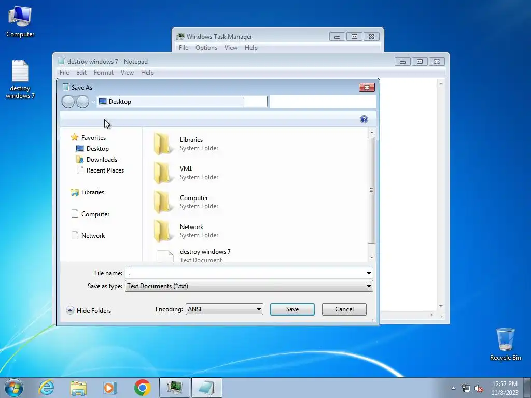Click the Cancel button

pyautogui.click(x=344, y=309)
